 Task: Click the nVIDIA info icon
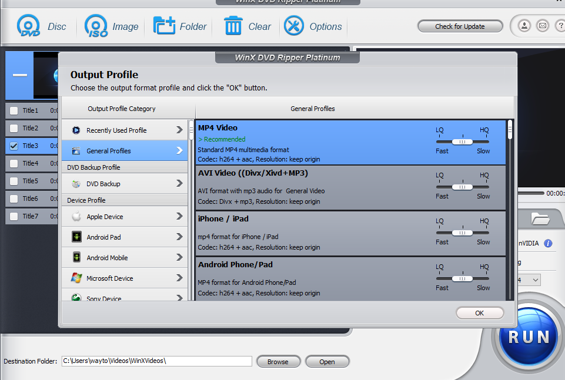(548, 243)
